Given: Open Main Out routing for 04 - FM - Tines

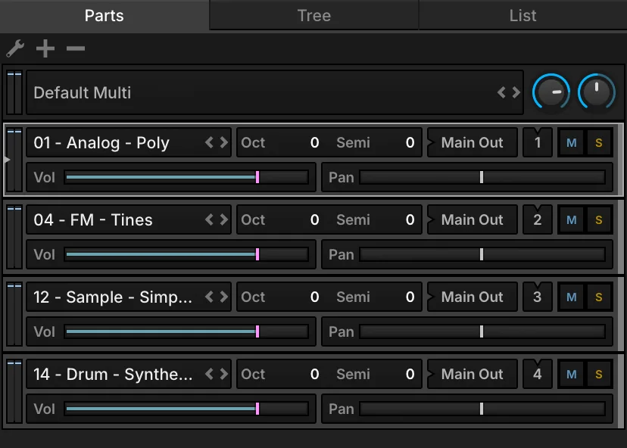Looking at the screenshot, I should (x=473, y=219).
